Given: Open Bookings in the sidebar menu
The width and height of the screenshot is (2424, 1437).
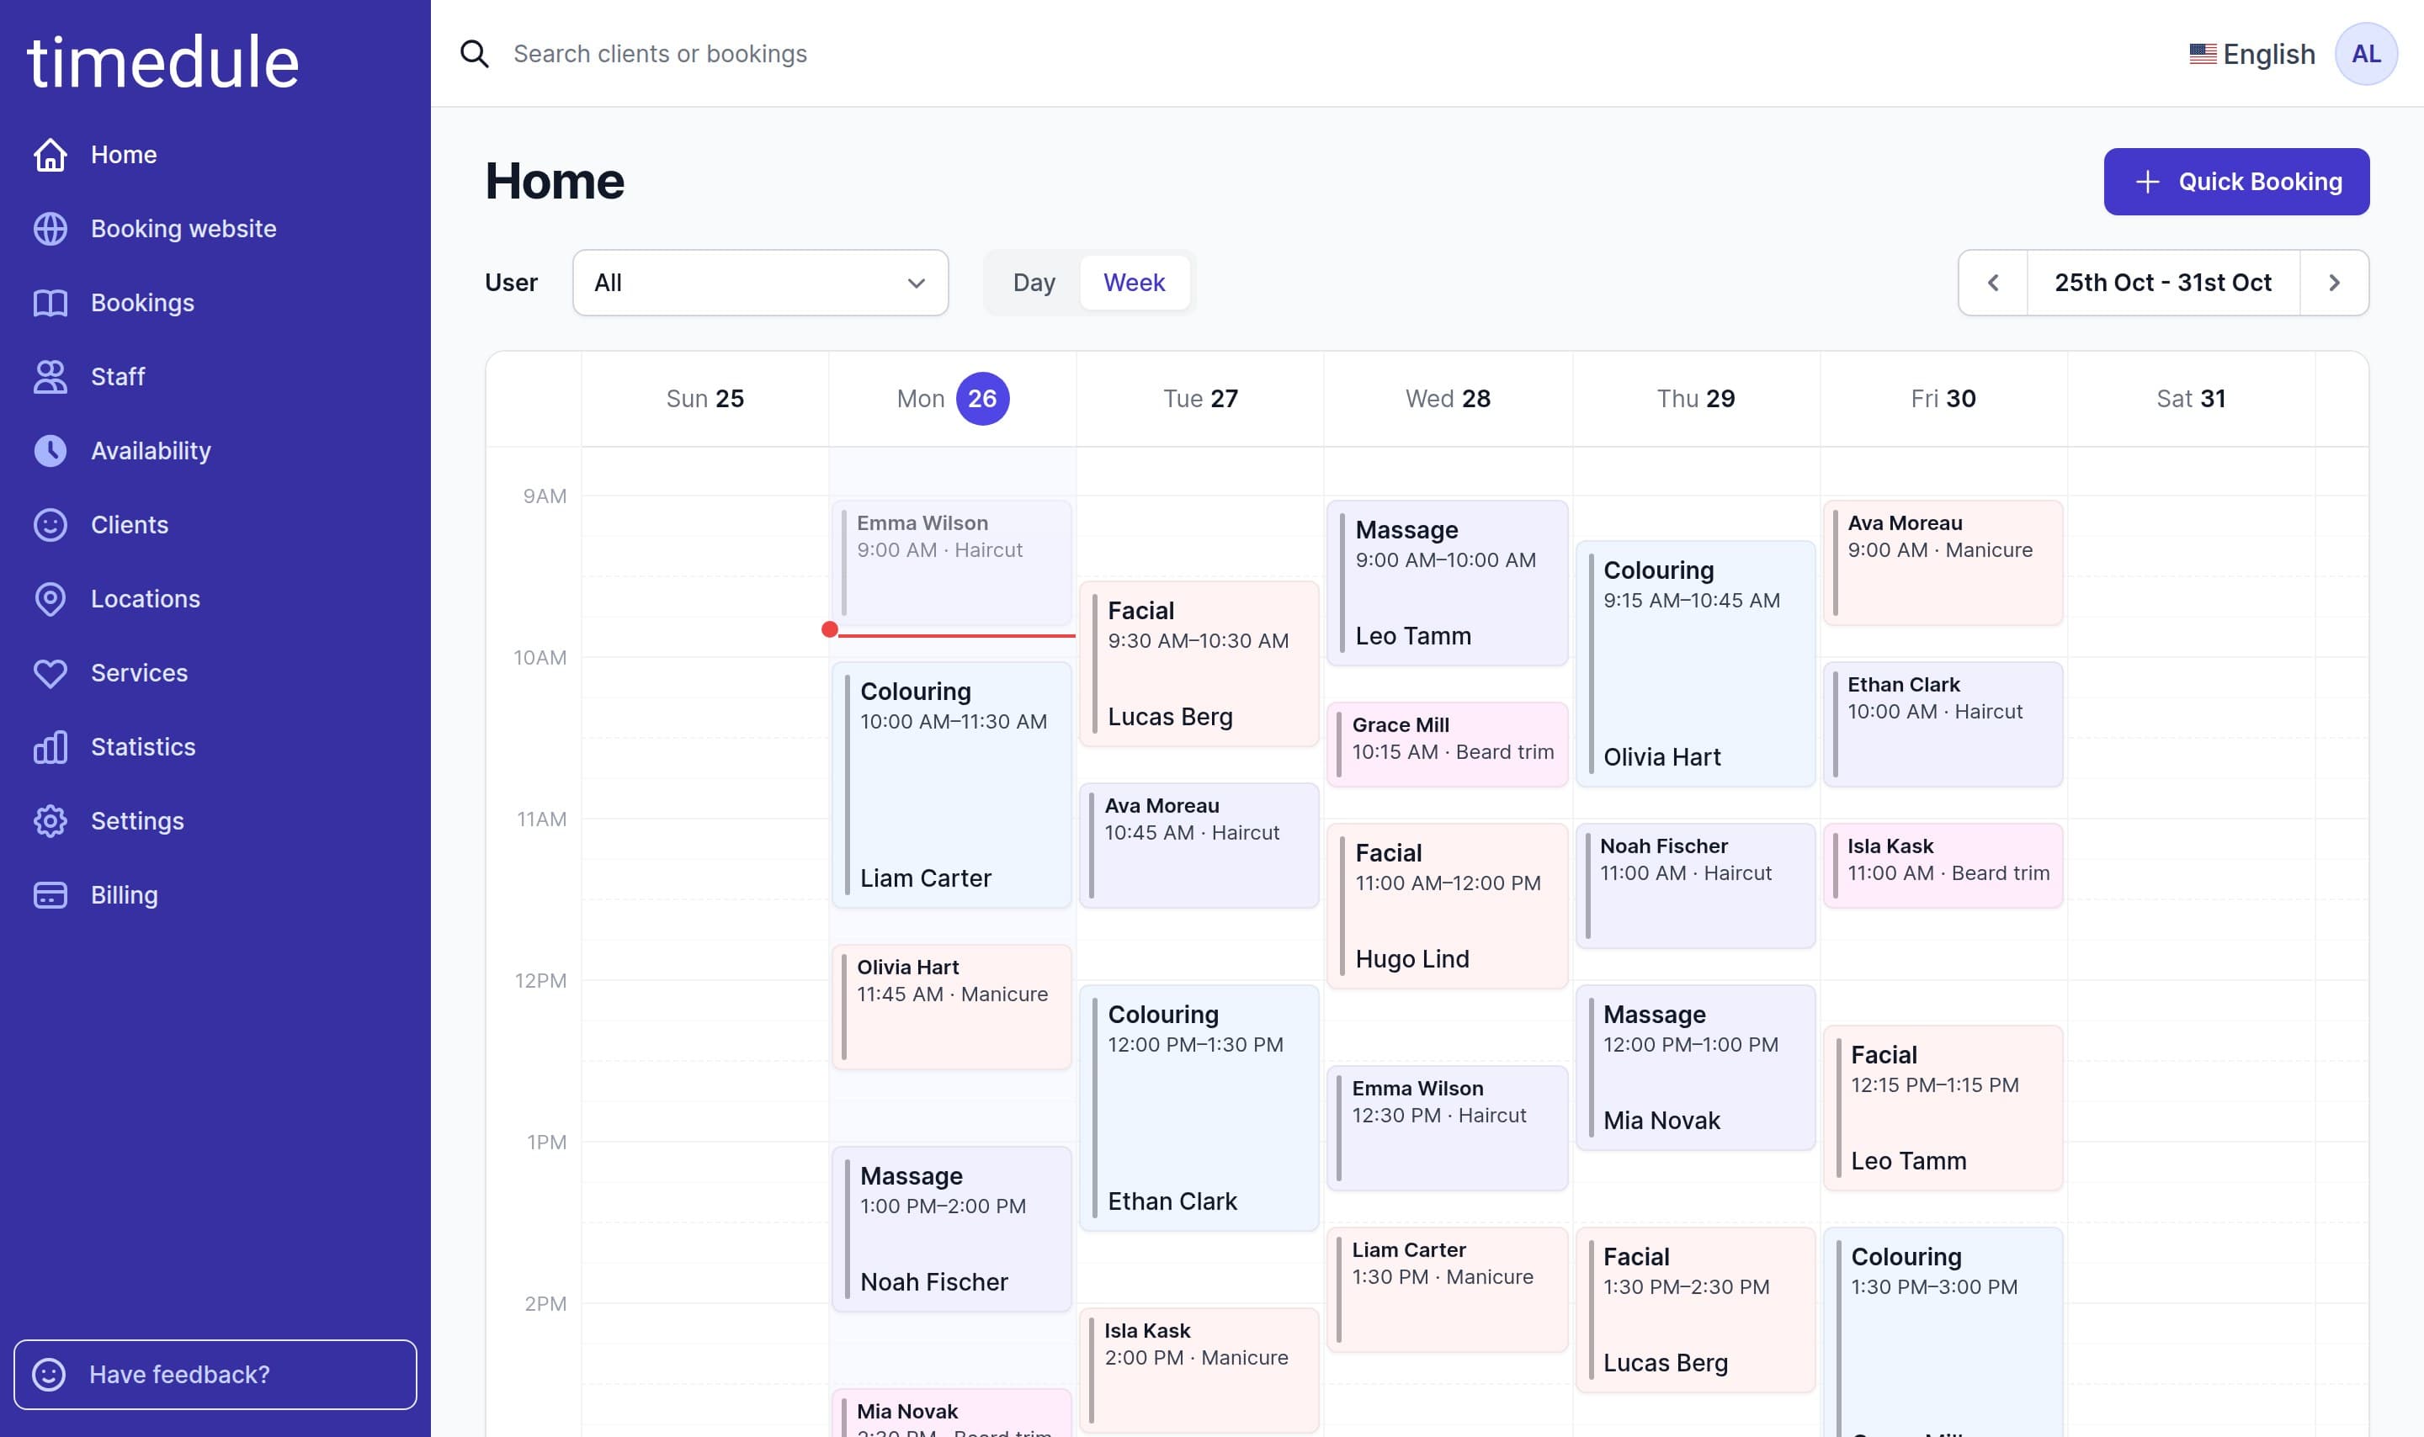Looking at the screenshot, I should (x=215, y=303).
